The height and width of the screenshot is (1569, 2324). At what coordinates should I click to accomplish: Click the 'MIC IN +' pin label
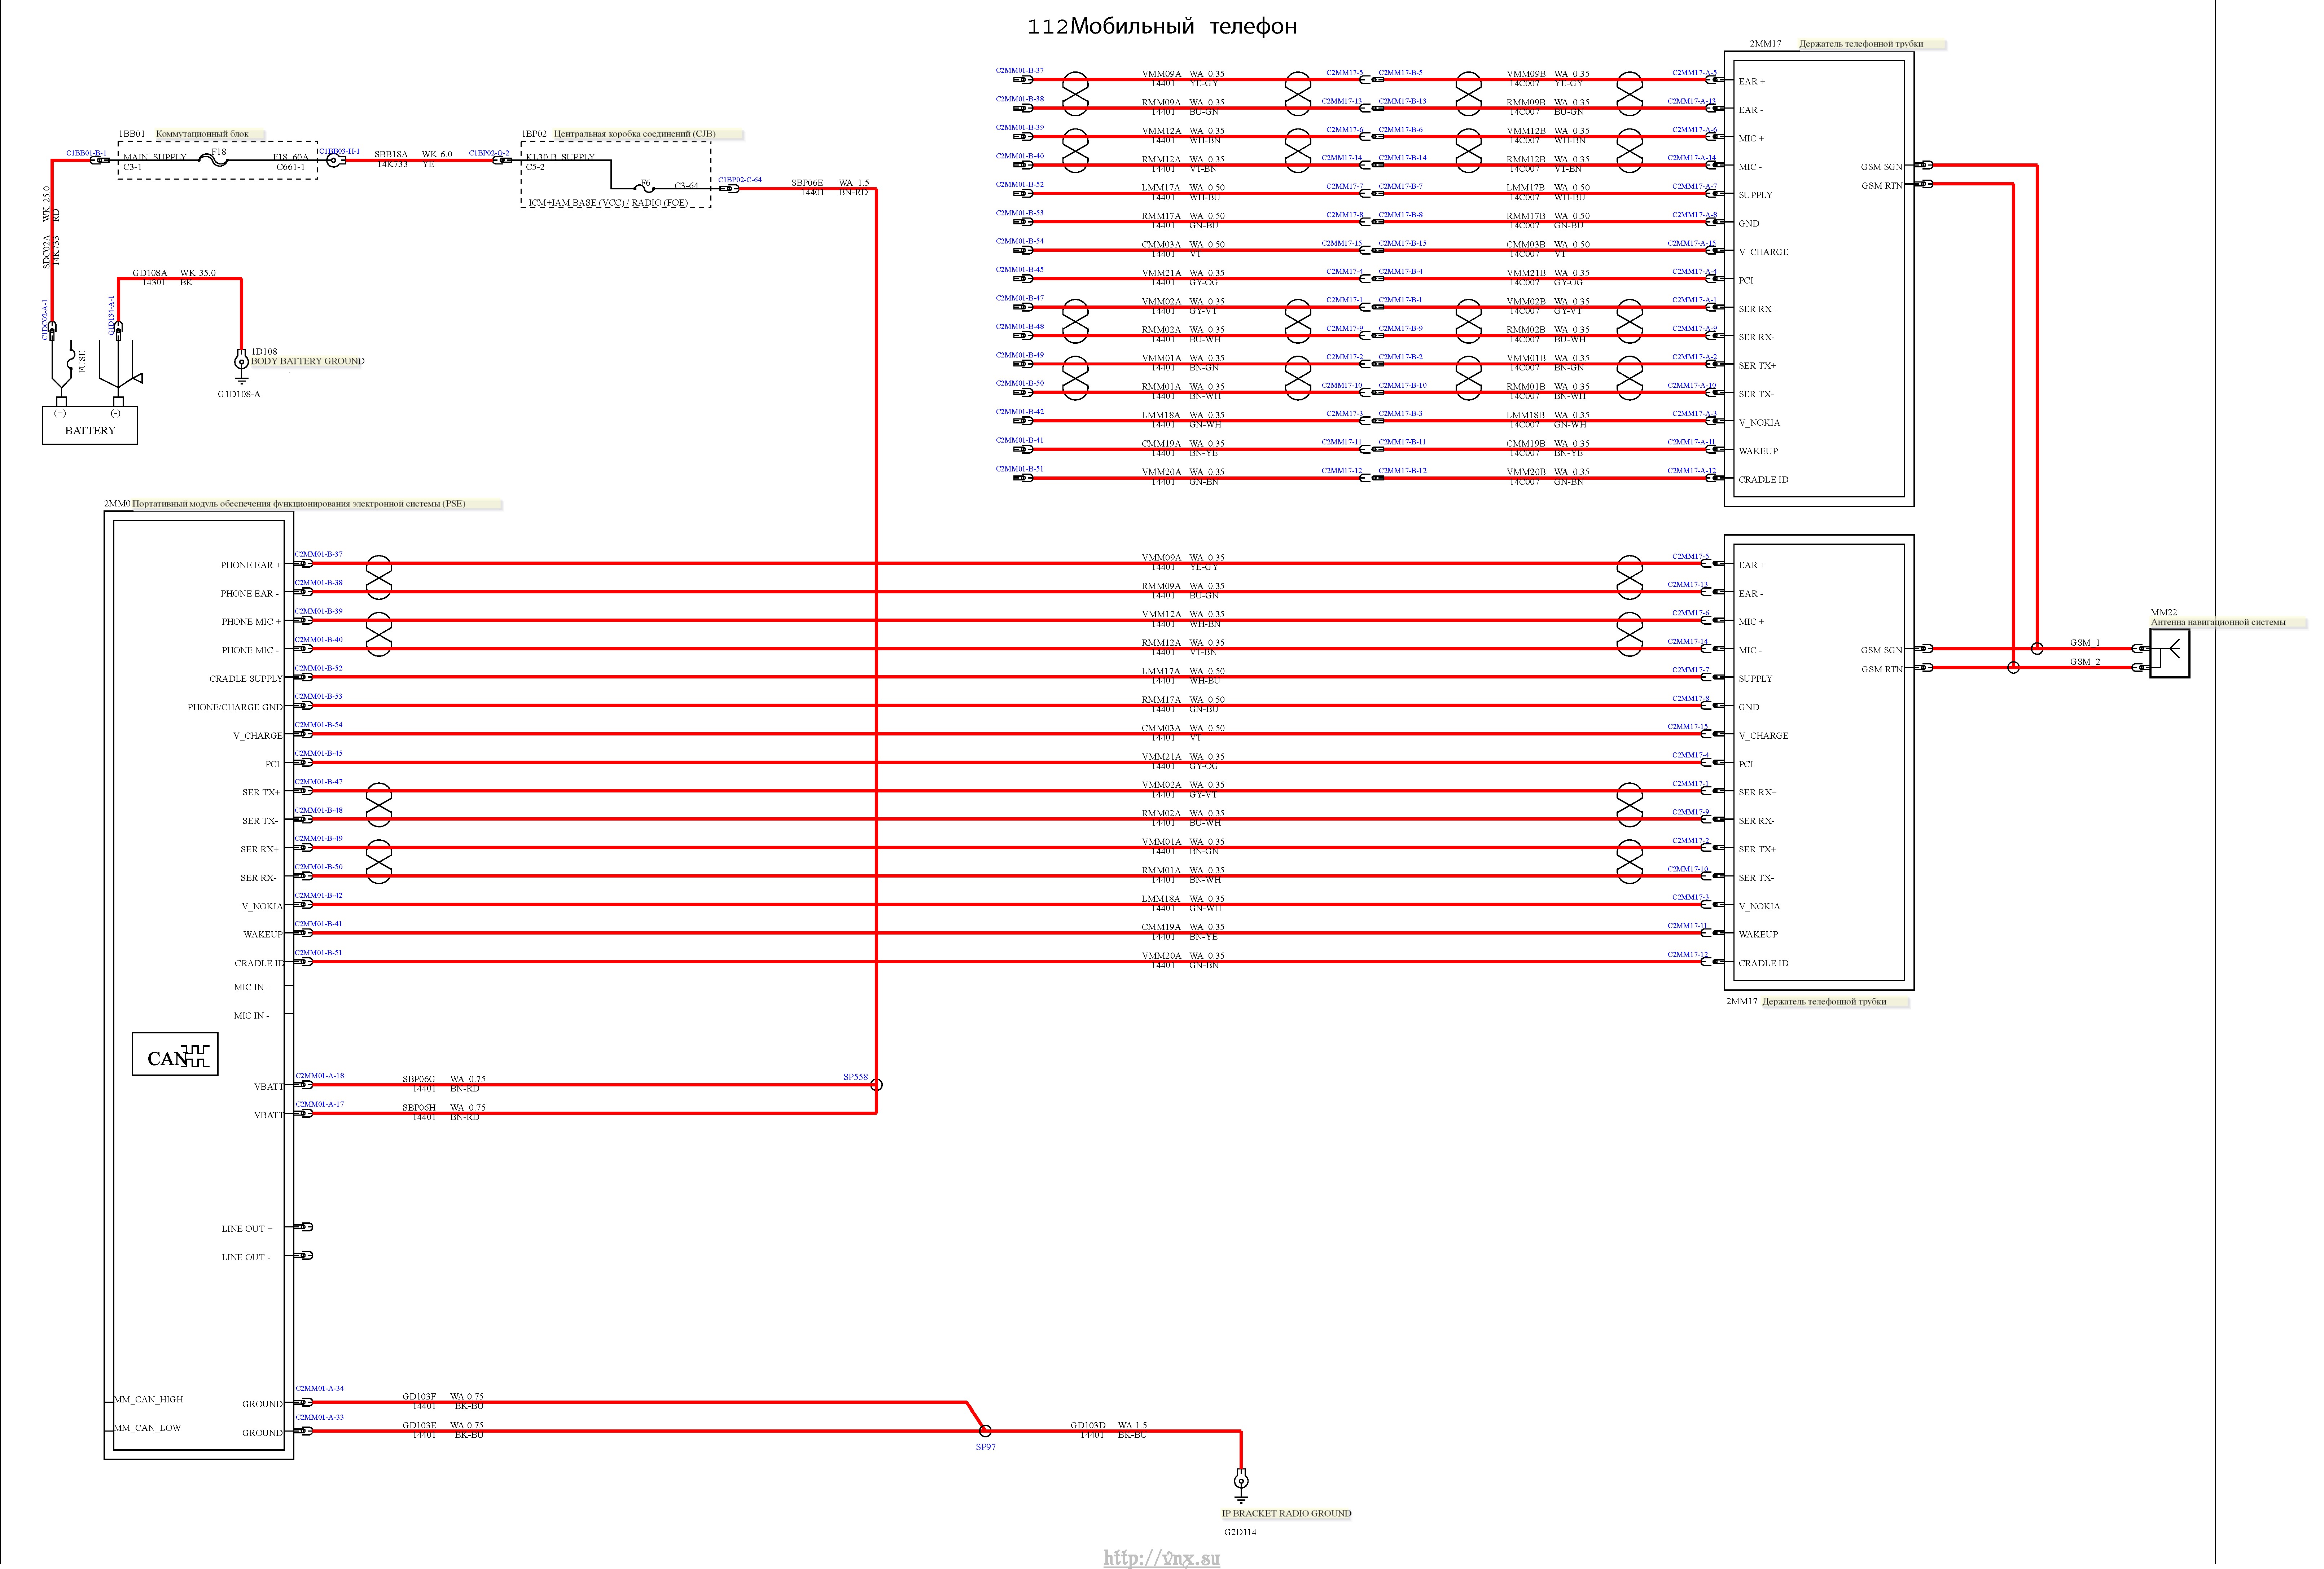(252, 987)
